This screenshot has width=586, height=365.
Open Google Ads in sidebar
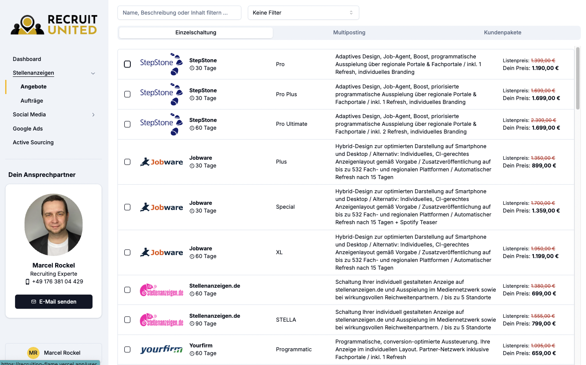pyautogui.click(x=28, y=129)
